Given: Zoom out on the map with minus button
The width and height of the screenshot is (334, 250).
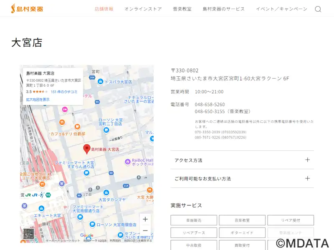Looking at the screenshot, I should click(x=145, y=230).
